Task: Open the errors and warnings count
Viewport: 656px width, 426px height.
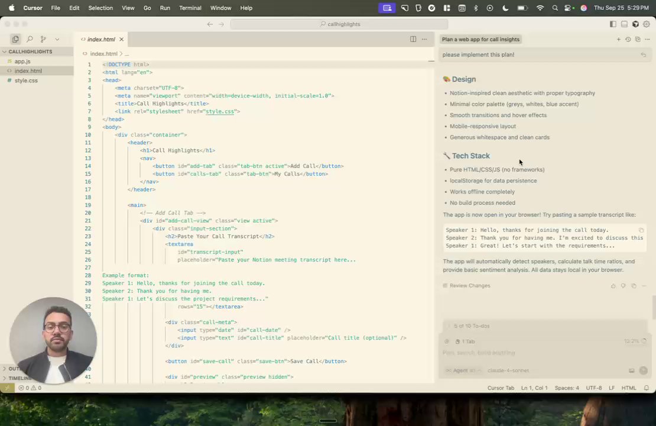Action: tap(30, 388)
